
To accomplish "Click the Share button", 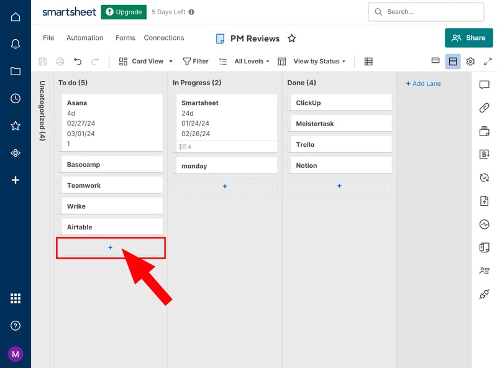I will point(469,38).
